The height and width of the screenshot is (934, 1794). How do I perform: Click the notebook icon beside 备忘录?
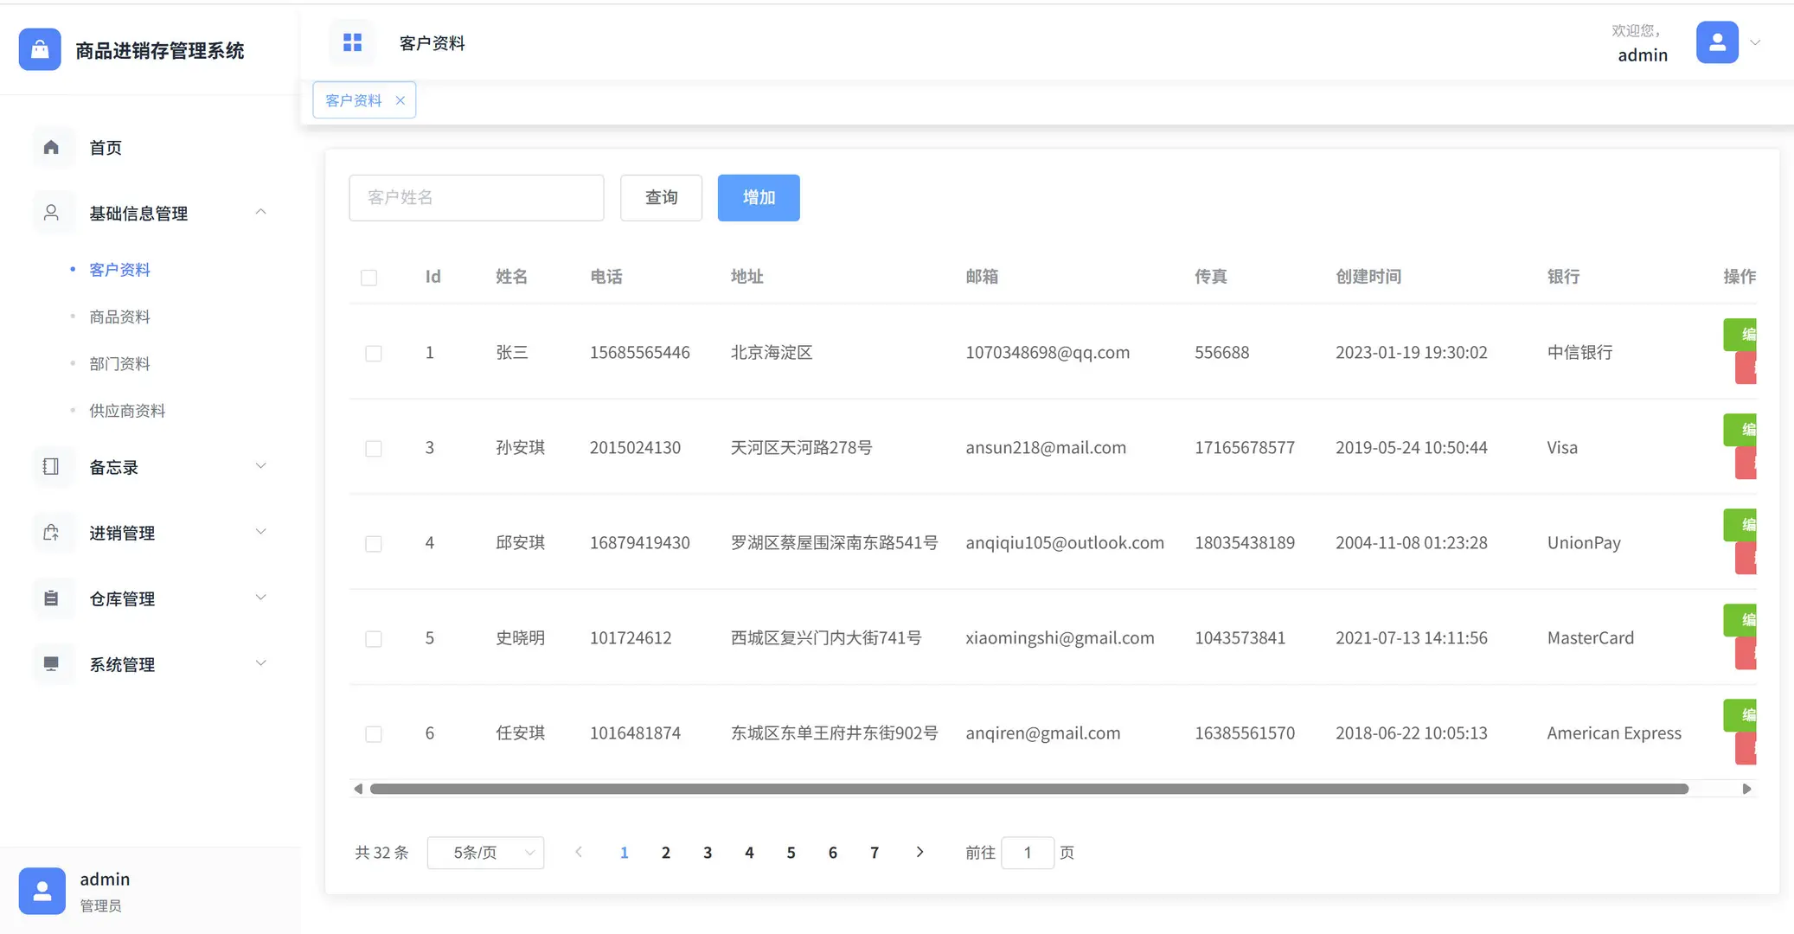click(52, 467)
